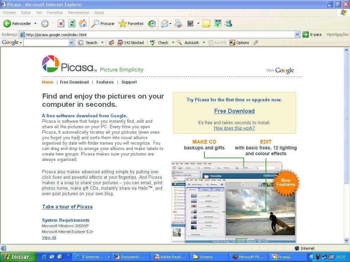This screenshot has width=350, height=262.
Task: Click View All system requirements link
Action: coord(49,237)
